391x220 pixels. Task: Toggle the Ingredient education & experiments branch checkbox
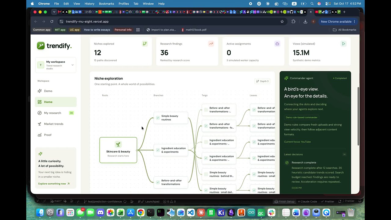[158, 150]
